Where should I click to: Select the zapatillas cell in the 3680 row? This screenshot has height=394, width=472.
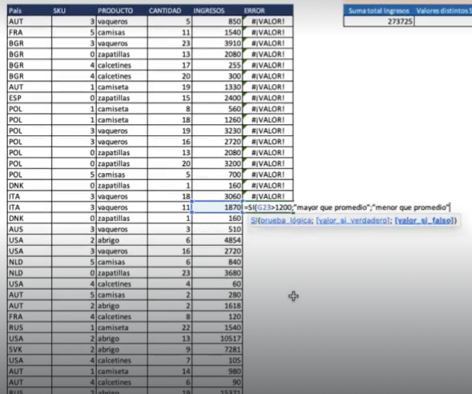point(122,273)
